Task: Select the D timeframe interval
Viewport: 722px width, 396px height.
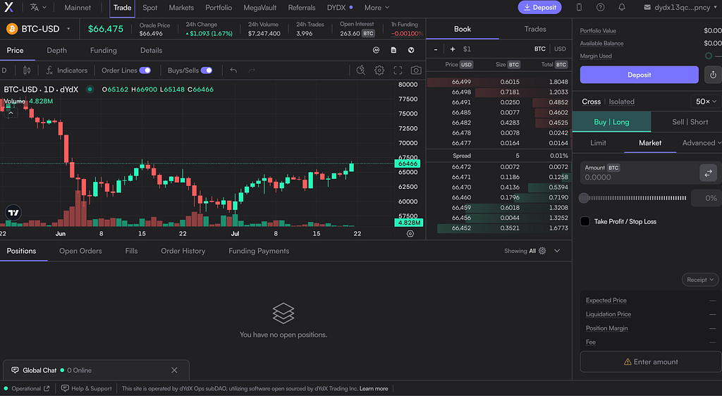Action: click(x=4, y=70)
